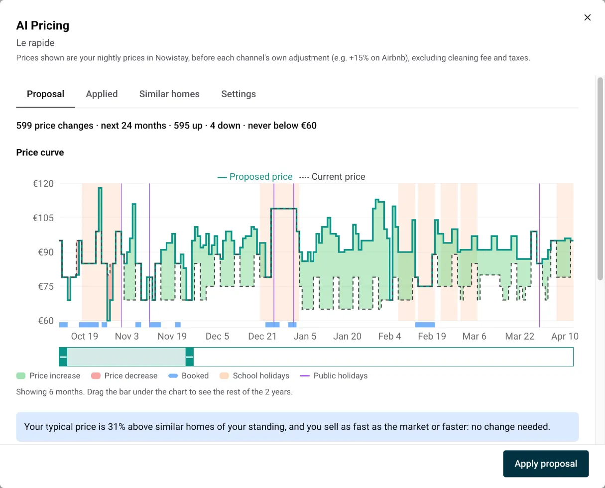This screenshot has width=605, height=488.
Task: Click the Price decrease red legend swatch
Action: click(96, 376)
